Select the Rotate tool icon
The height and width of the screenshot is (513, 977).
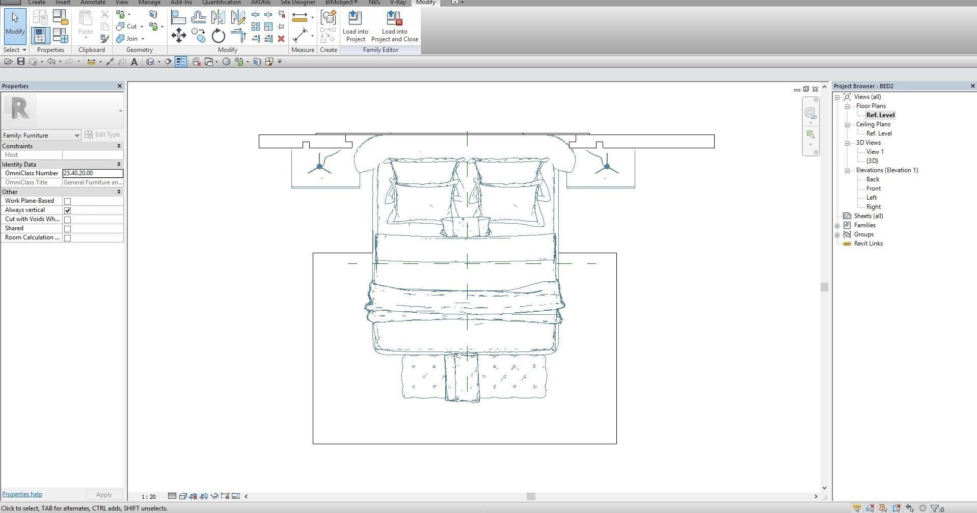(x=218, y=36)
